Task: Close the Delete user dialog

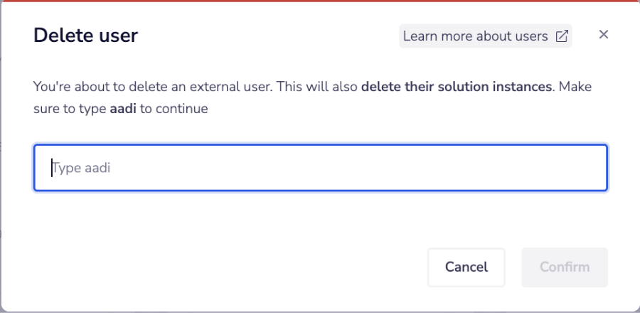Action: point(604,35)
